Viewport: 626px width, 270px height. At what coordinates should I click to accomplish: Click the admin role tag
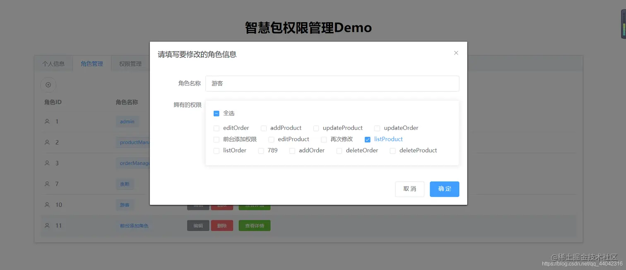click(x=127, y=122)
